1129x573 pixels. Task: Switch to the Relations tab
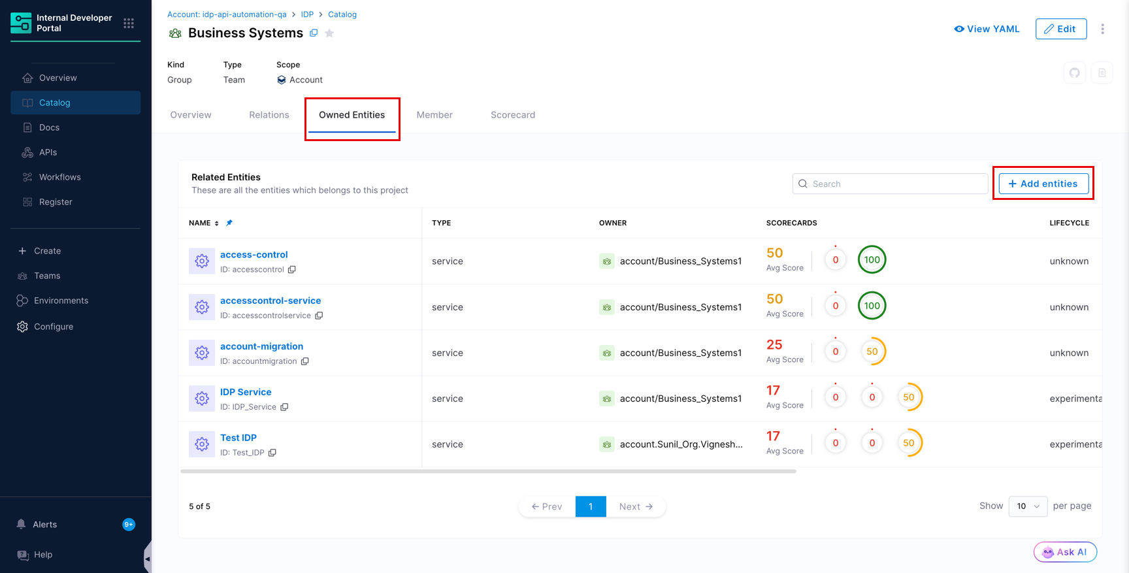269,115
